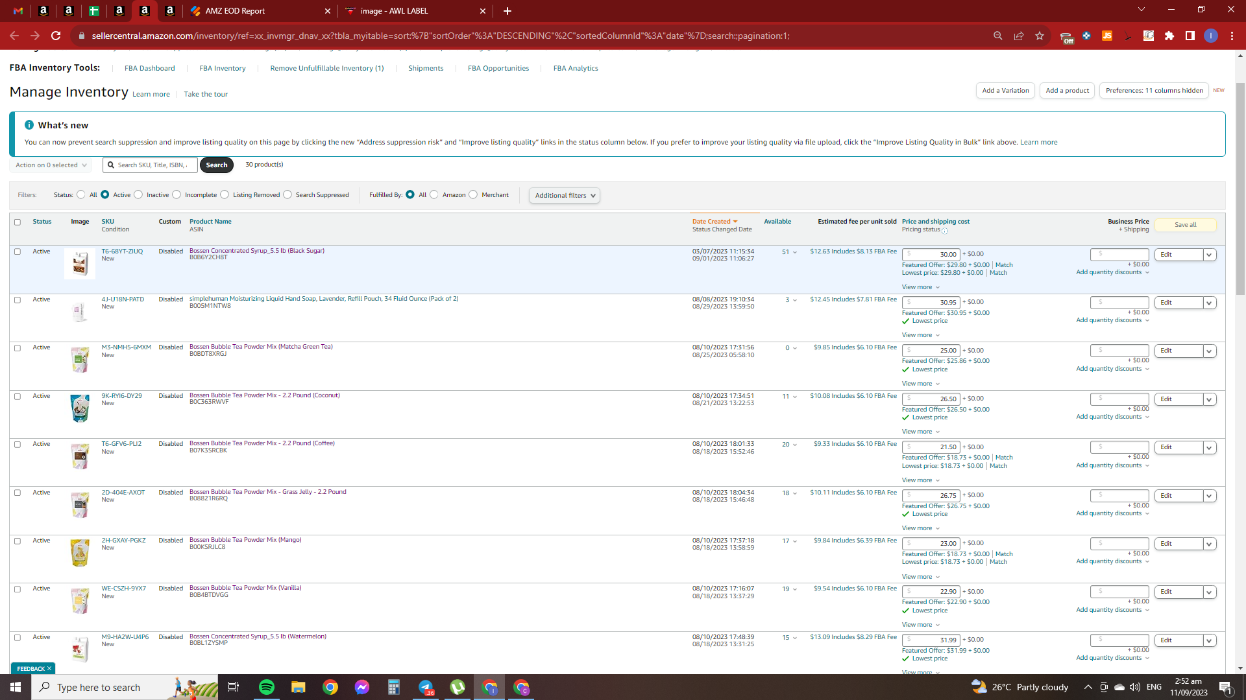Open Messenger from the taskbar
This screenshot has width=1246, height=700.
(362, 687)
